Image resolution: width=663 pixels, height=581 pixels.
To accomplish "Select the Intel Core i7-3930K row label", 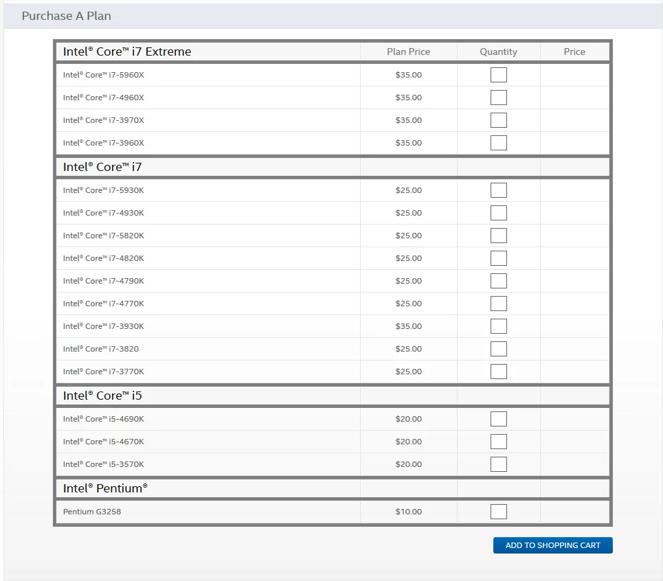I will 104,326.
